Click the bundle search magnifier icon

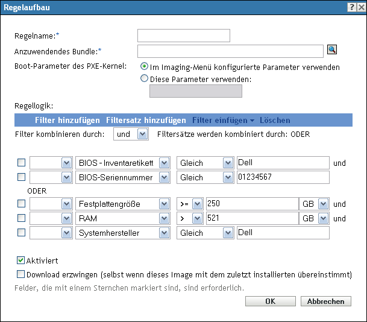click(331, 51)
